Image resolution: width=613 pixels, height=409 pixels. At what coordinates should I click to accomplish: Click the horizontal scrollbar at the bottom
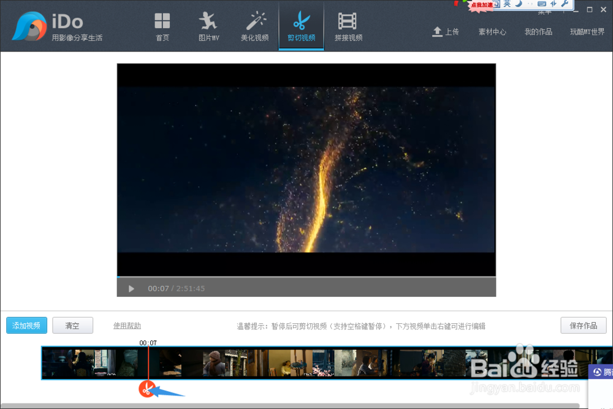[290, 406]
